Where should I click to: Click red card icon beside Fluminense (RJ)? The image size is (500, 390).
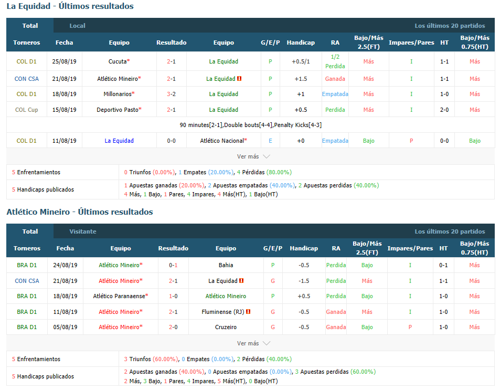[248, 311]
